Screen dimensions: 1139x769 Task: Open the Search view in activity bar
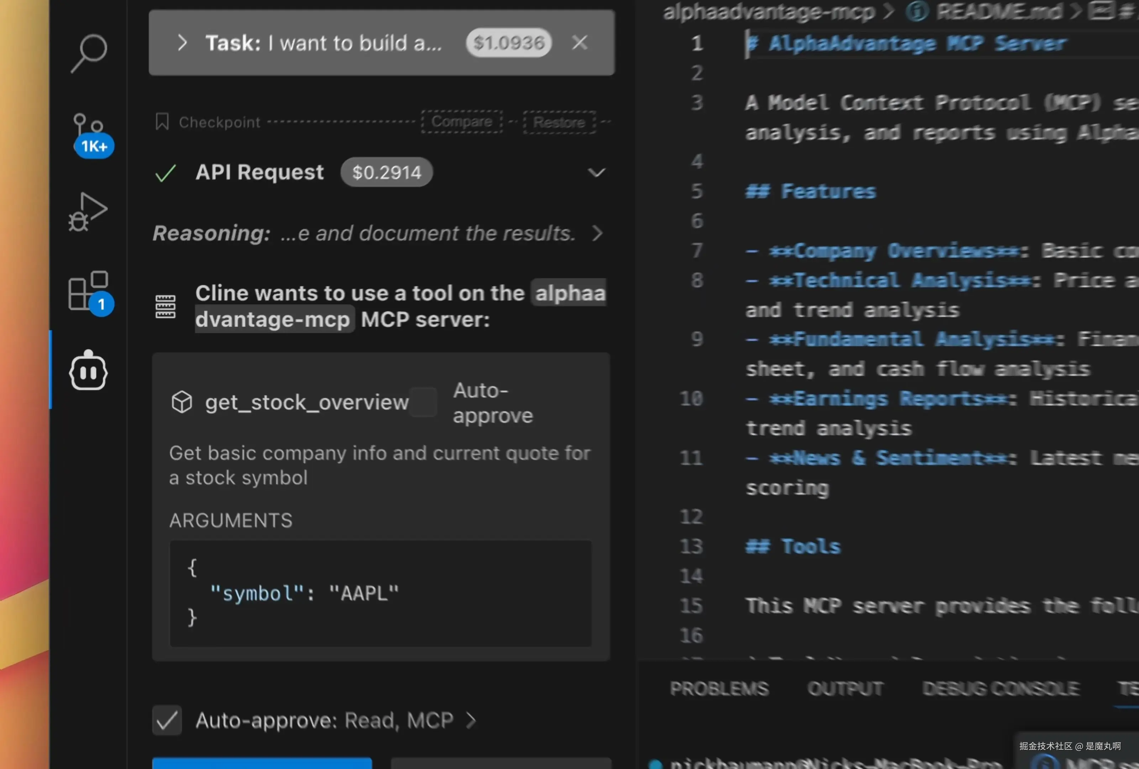coord(89,53)
